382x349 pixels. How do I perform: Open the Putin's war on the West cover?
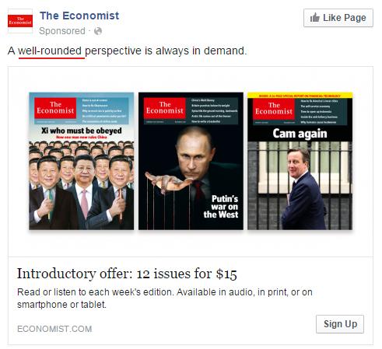pyautogui.click(x=191, y=161)
